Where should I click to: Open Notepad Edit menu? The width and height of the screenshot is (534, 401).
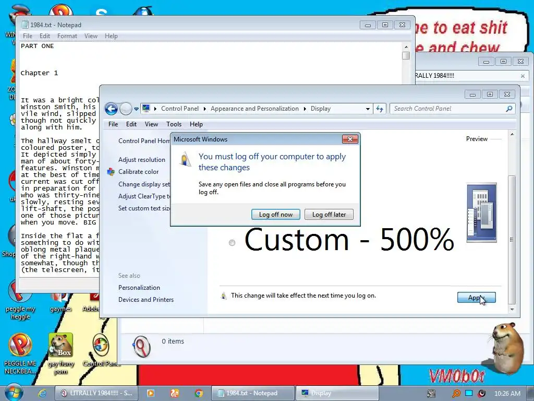(45, 36)
